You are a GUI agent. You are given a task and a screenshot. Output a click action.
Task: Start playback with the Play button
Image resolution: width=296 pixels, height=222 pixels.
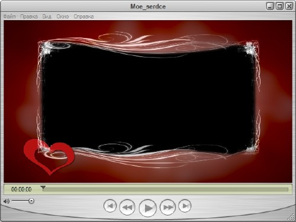click(148, 208)
